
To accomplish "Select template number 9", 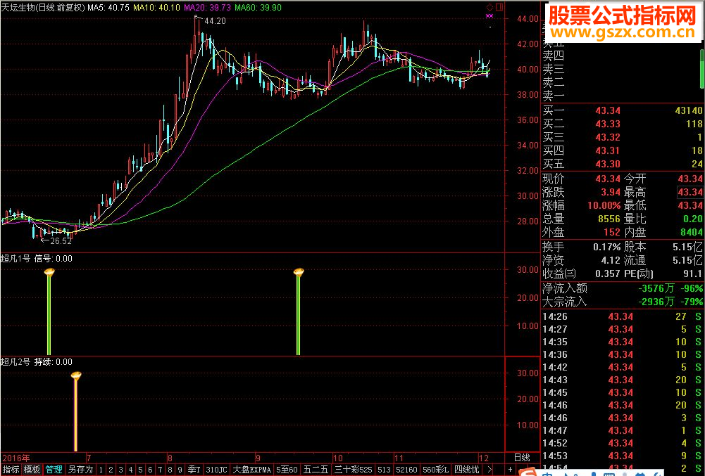I will tap(180, 470).
